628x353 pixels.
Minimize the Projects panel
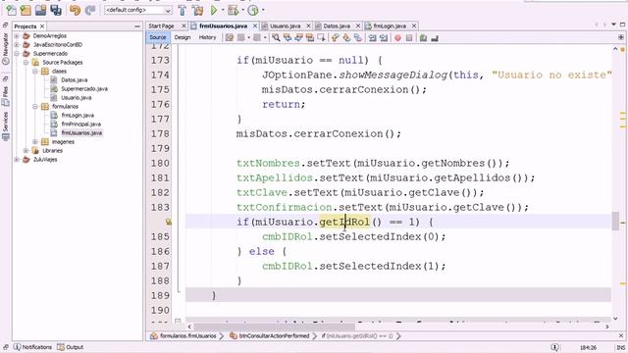pyautogui.click(x=137, y=26)
